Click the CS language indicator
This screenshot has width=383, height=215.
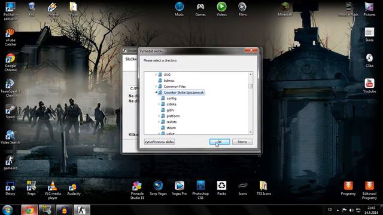coord(330,210)
